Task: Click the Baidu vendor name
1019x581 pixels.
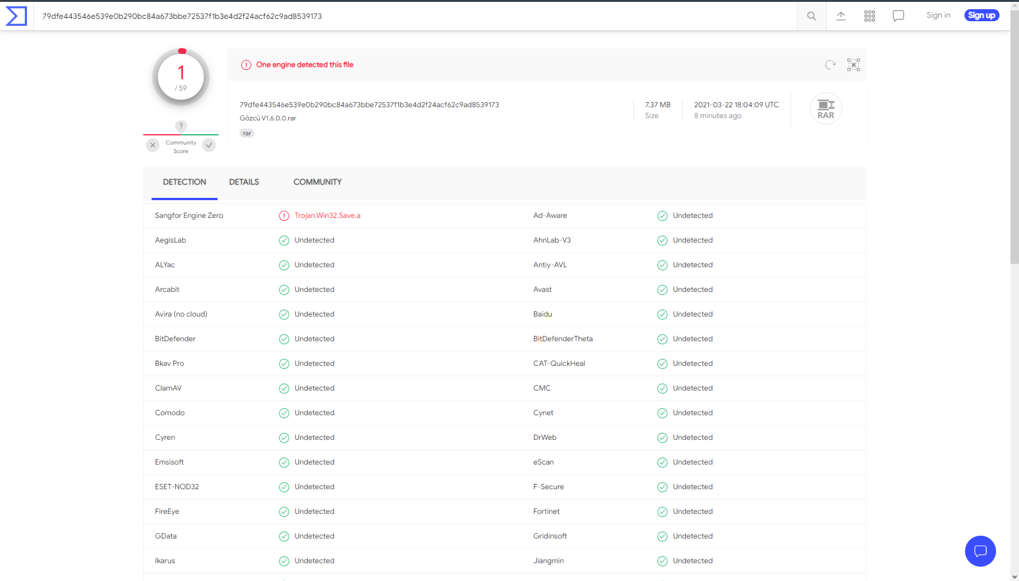Action: point(543,314)
